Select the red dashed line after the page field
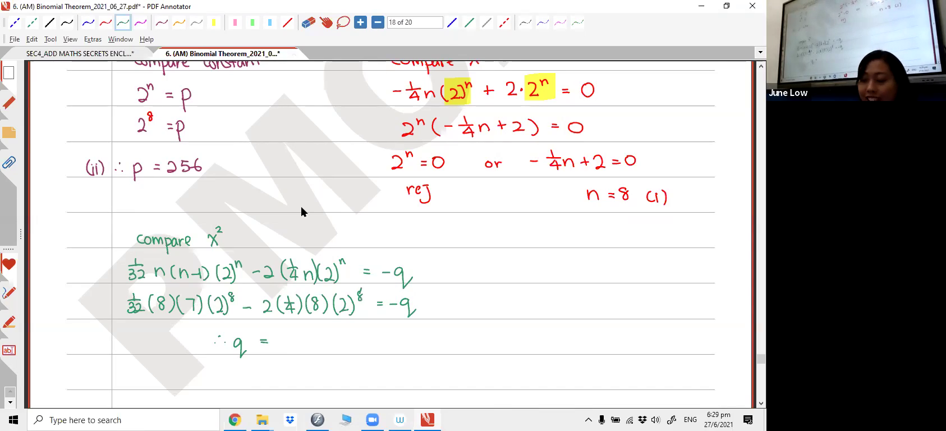Screen dimensions: 946x431 (504, 22)
